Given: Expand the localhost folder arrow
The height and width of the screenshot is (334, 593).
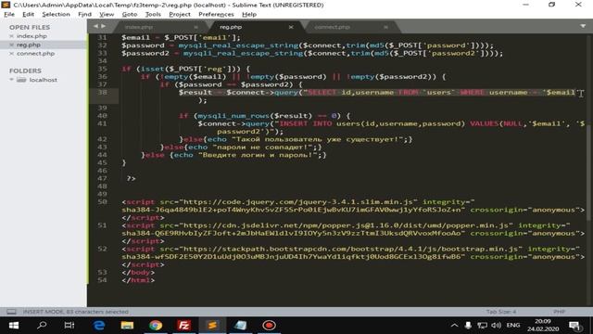Looking at the screenshot, I should point(11,80).
